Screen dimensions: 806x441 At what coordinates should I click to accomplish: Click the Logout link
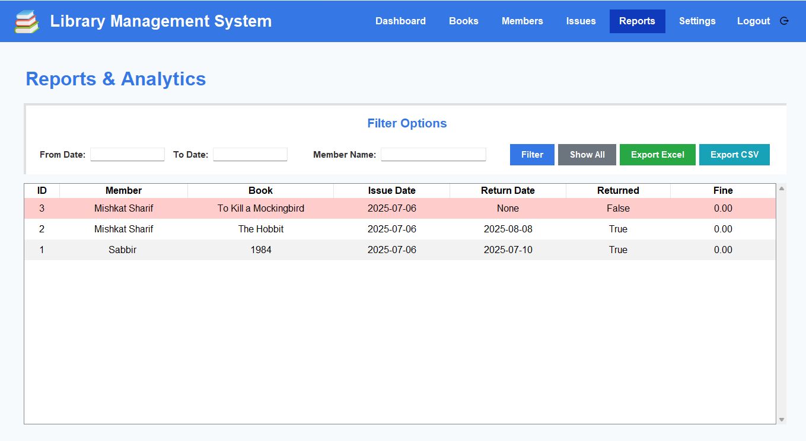coord(753,21)
